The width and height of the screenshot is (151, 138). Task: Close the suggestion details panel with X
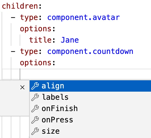point(22,87)
